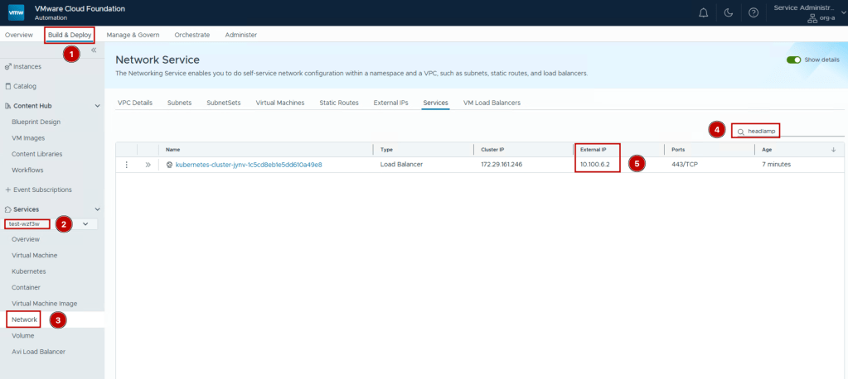
Task: Open Avi Load Balancer service
Action: pyautogui.click(x=38, y=352)
